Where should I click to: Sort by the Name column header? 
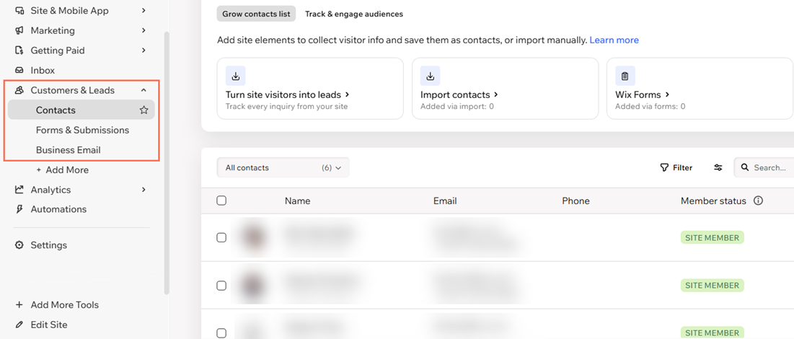coord(298,201)
